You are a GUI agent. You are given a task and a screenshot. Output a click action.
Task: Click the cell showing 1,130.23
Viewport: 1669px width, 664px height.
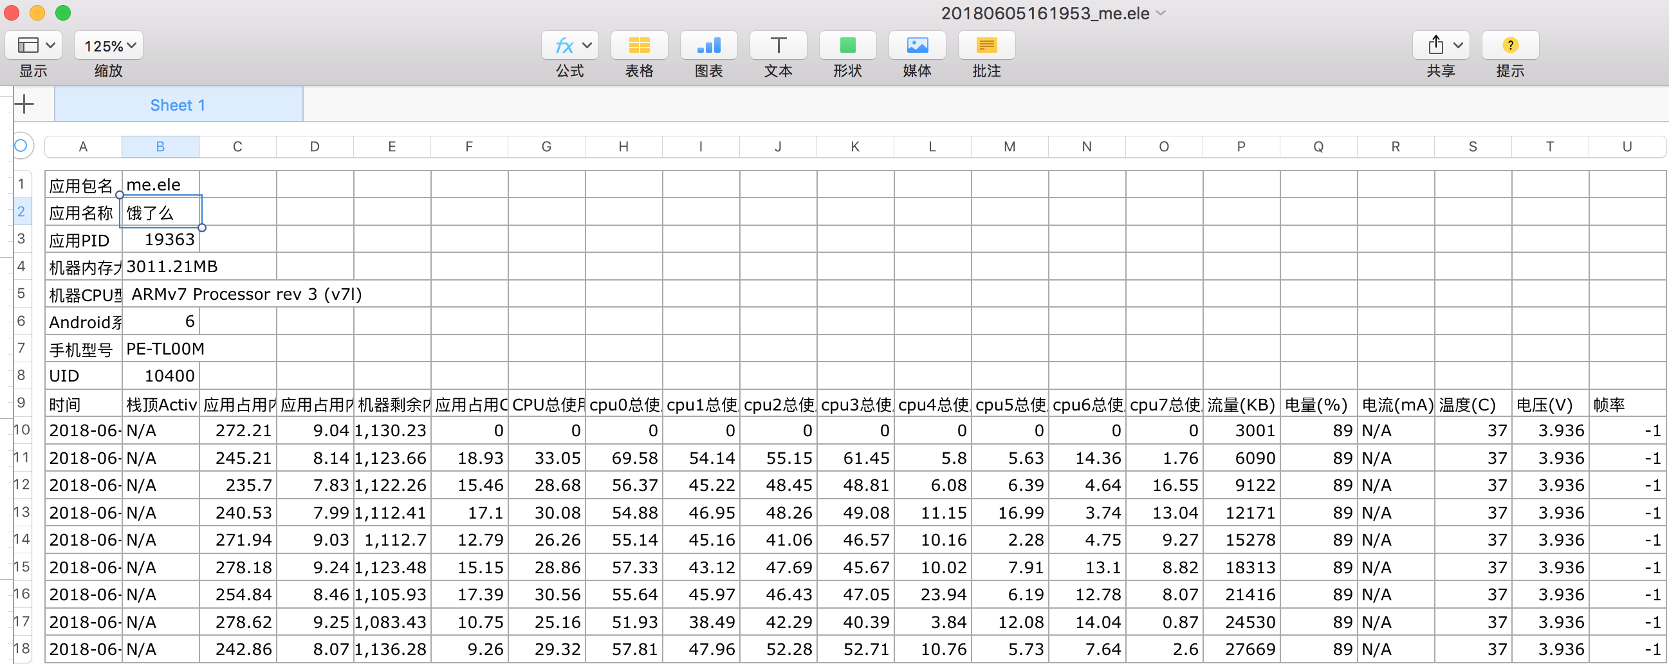click(x=392, y=431)
